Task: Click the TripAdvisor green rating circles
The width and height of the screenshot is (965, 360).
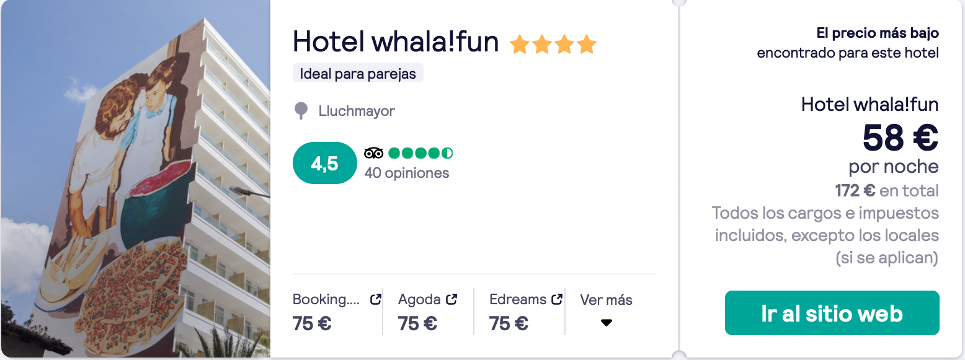Action: (420, 153)
